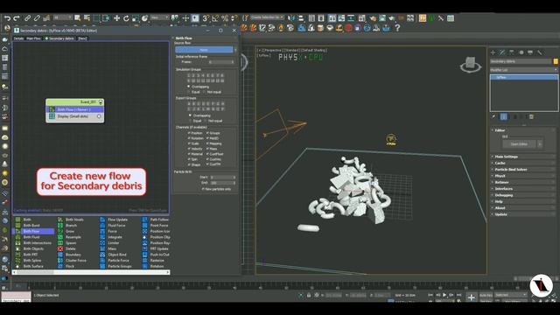Open the [New] flow tab
This screenshot has height=315, width=560.
tap(82, 38)
